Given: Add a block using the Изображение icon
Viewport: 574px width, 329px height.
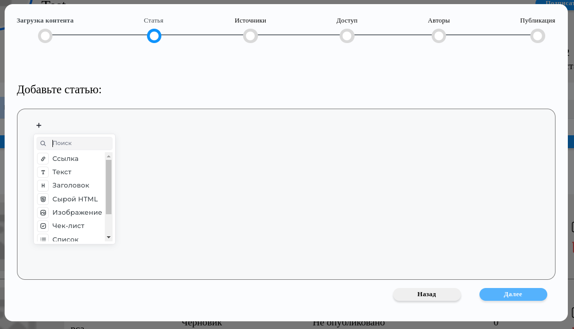Looking at the screenshot, I should coord(43,213).
